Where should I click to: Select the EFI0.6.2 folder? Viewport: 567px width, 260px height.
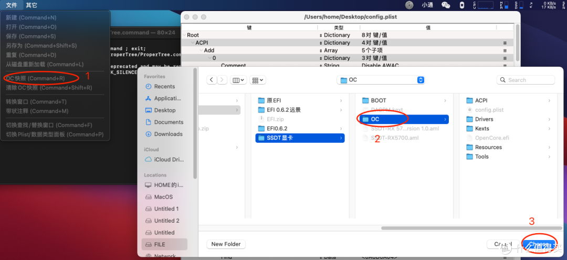point(300,128)
